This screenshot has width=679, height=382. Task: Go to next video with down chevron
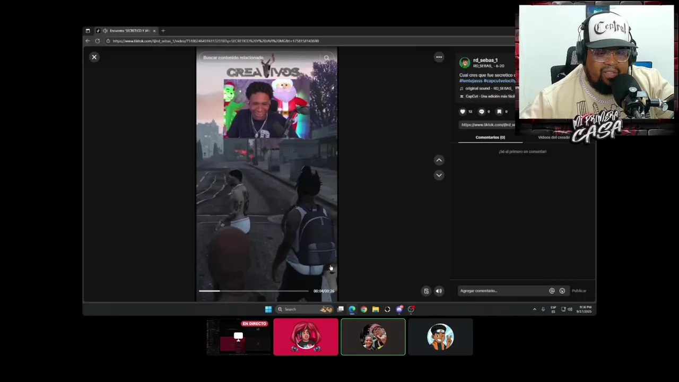click(x=439, y=175)
